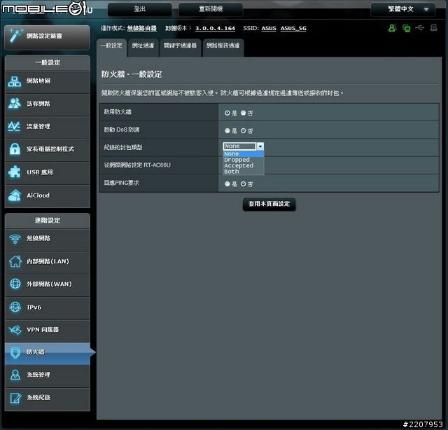448x430 pixels.
Task: Enable 啟動 DoS 防護 by selecting 是
Action: coord(227,130)
